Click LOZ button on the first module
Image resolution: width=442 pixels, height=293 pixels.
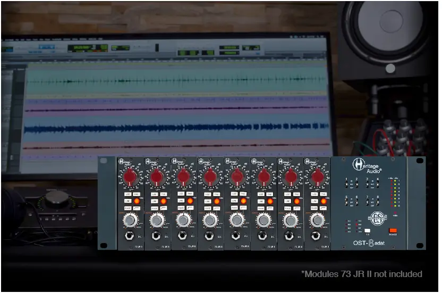(x=127, y=194)
